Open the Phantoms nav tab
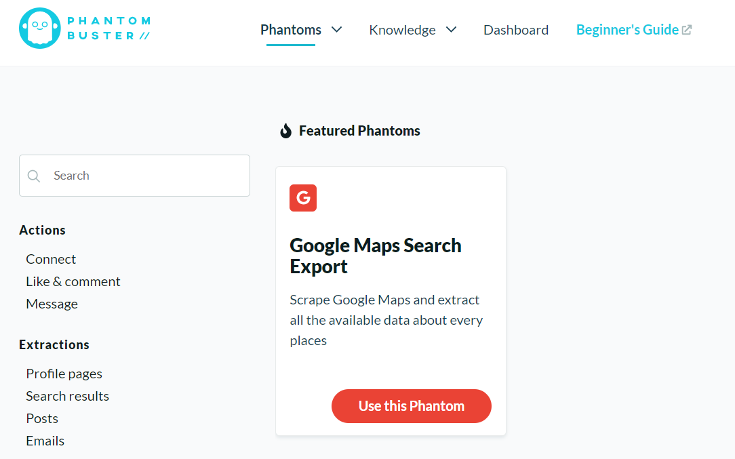 291,30
